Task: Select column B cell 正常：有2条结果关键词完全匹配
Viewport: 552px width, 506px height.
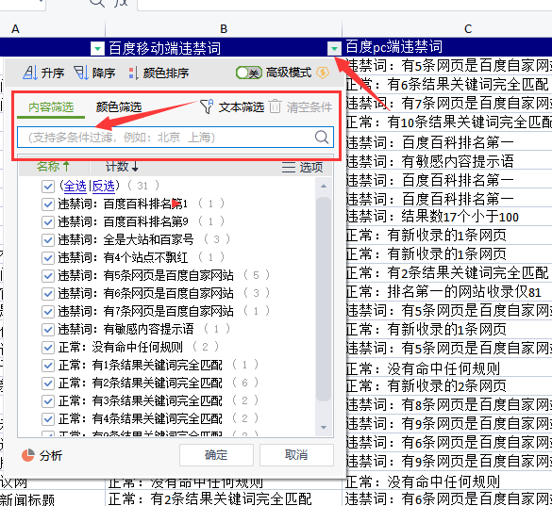Action: [224, 498]
